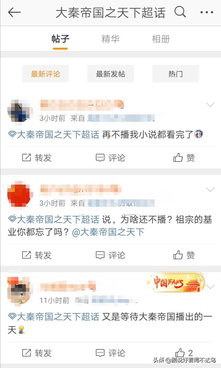221x368 pixels.
Task: Open the three-dot more options menu
Action: click(207, 12)
